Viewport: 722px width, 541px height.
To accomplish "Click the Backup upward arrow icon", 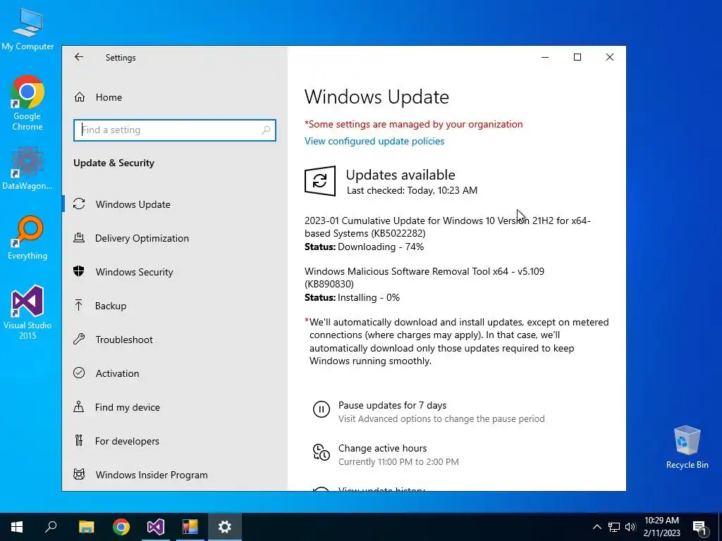I will (x=79, y=305).
